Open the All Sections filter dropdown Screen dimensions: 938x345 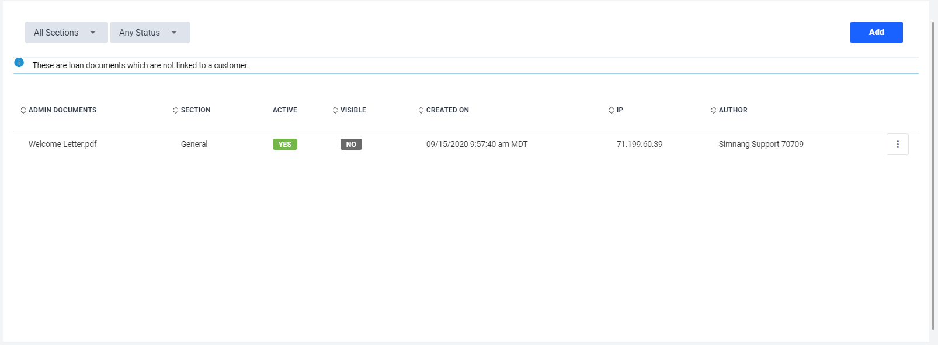coord(66,32)
